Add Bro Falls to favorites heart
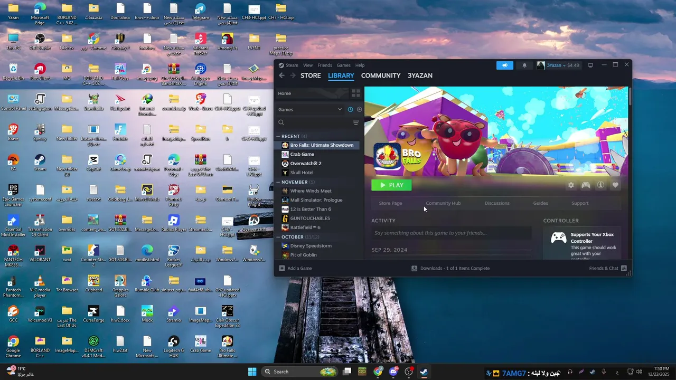676x380 pixels. tap(615, 185)
